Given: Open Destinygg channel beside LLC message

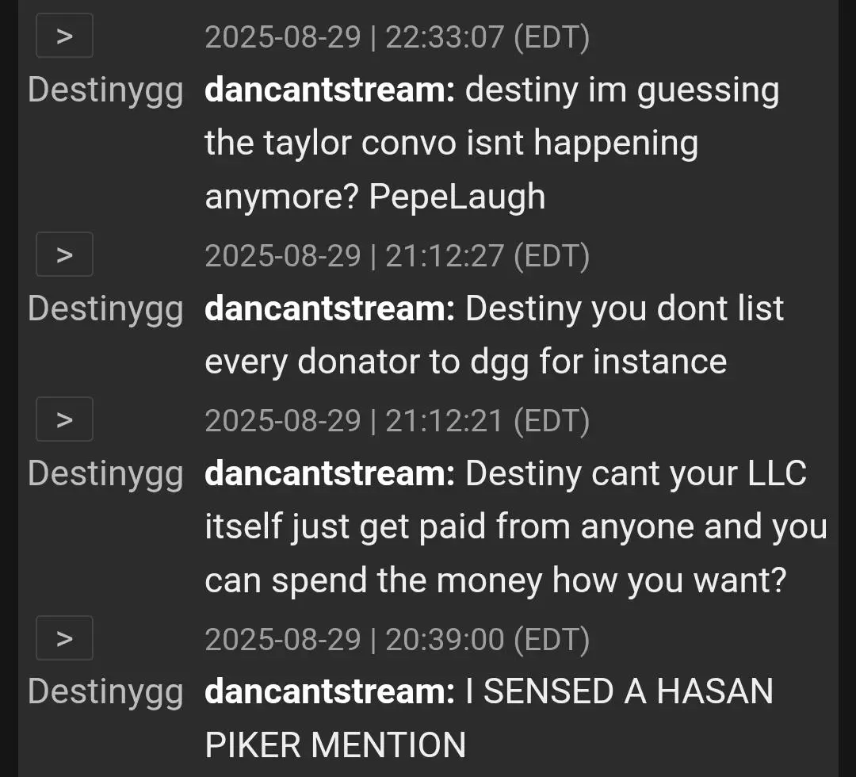Looking at the screenshot, I should (105, 474).
